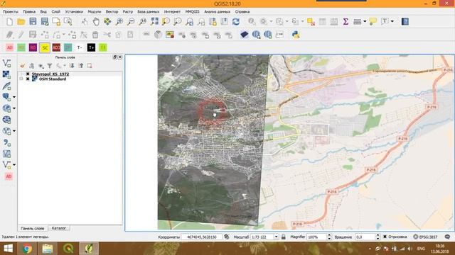Undock the layers panel with float button
The image size is (455, 255).
pyautogui.click(x=115, y=57)
